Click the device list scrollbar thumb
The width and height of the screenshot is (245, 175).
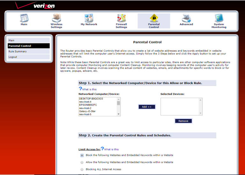click(x=118, y=103)
